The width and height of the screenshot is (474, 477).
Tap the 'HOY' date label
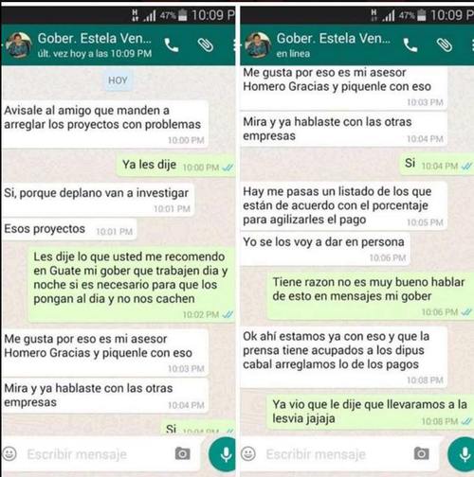tap(118, 80)
